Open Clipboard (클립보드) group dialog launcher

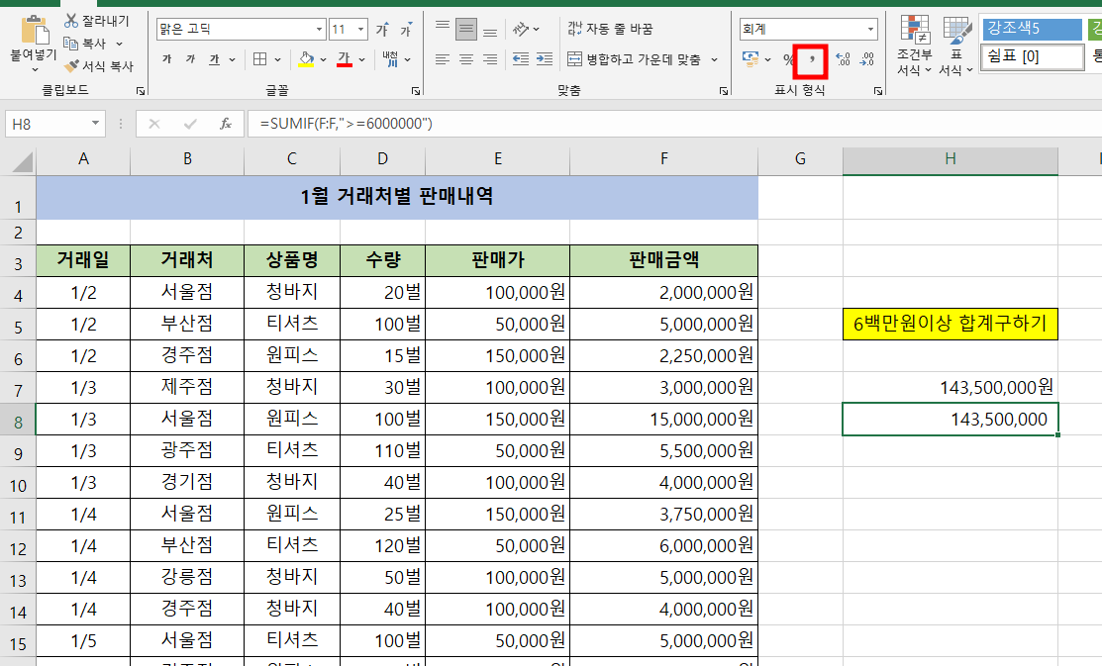pos(141,91)
